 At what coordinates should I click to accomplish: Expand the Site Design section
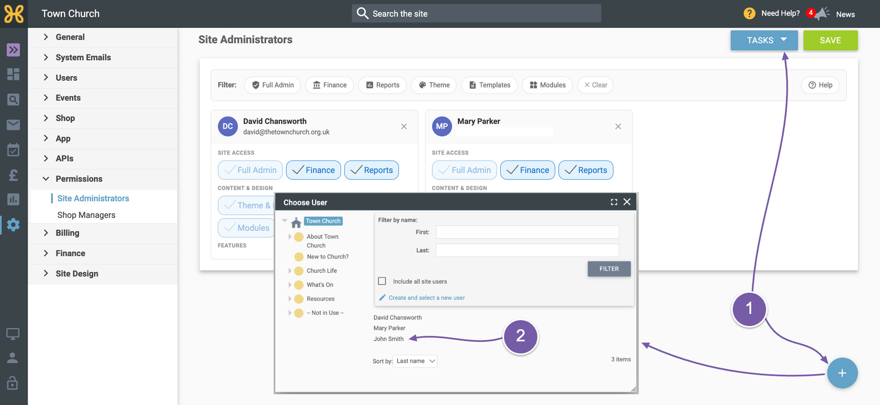pyautogui.click(x=103, y=274)
